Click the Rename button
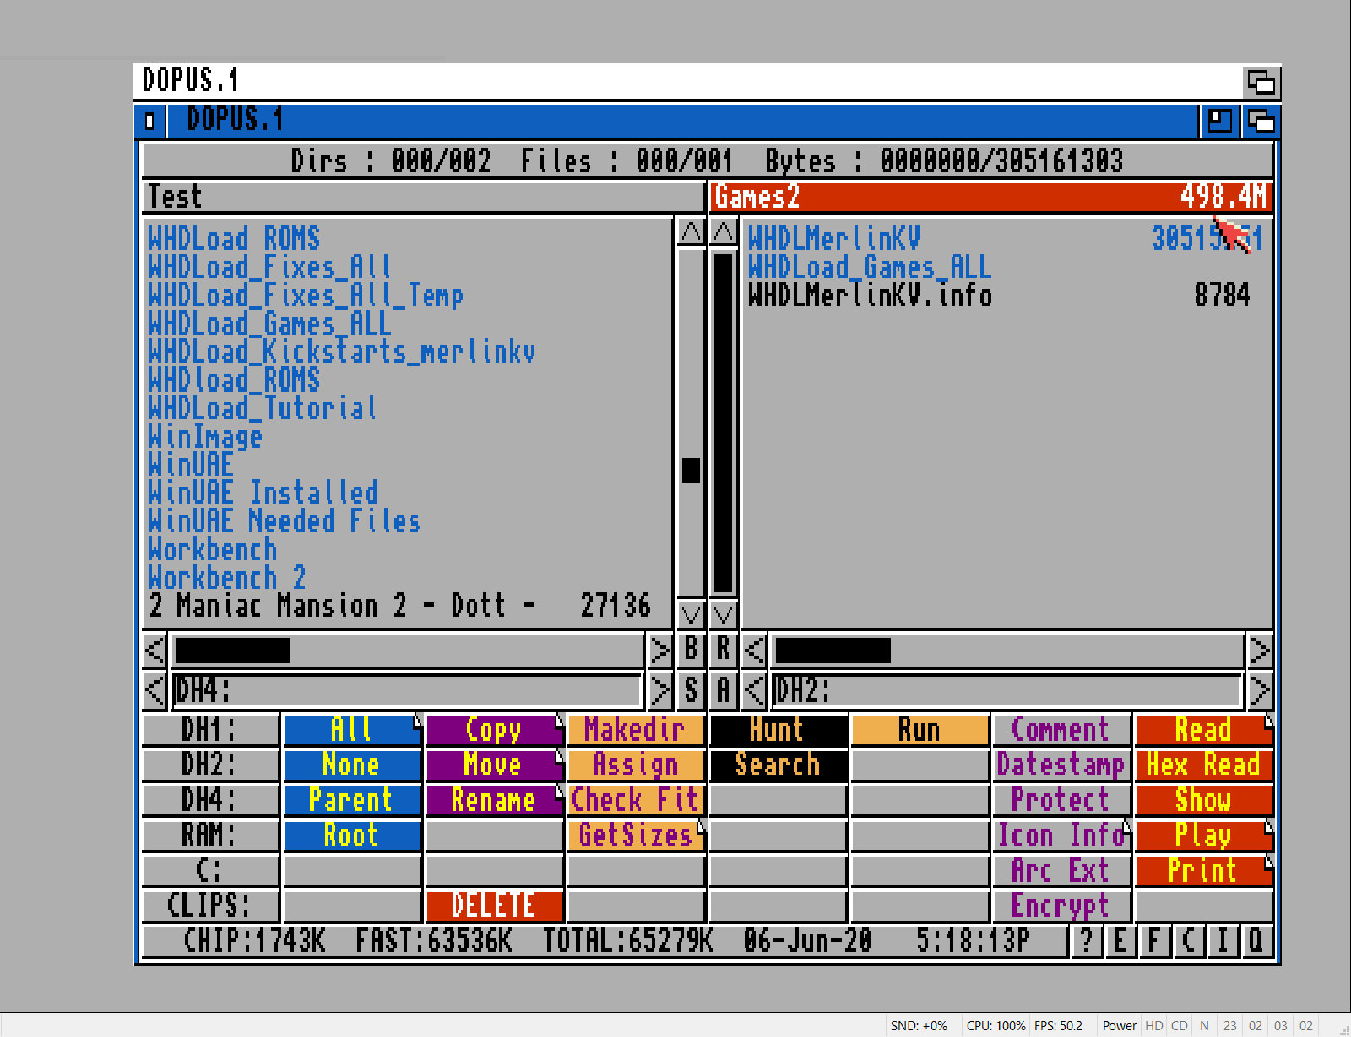The image size is (1351, 1037). [494, 800]
